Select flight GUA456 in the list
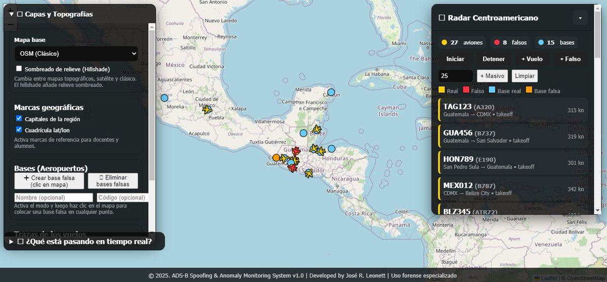 513,136
